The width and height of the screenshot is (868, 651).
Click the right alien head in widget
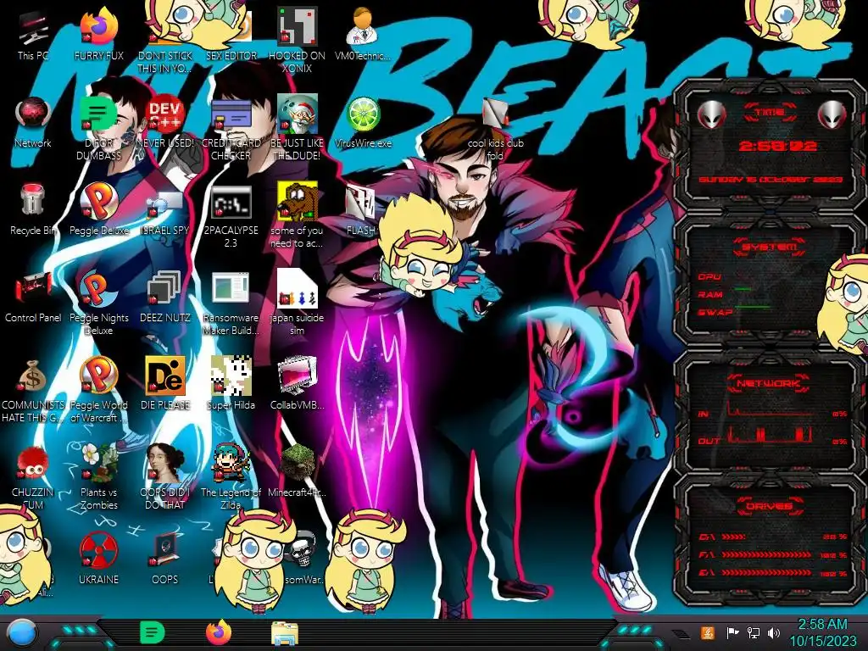[x=832, y=114]
